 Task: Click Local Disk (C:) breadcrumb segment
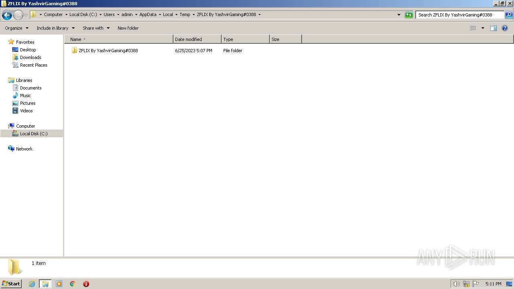tap(83, 14)
